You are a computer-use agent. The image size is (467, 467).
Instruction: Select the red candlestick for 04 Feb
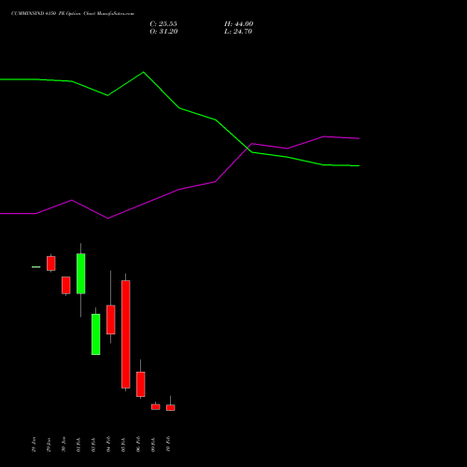coord(111,319)
